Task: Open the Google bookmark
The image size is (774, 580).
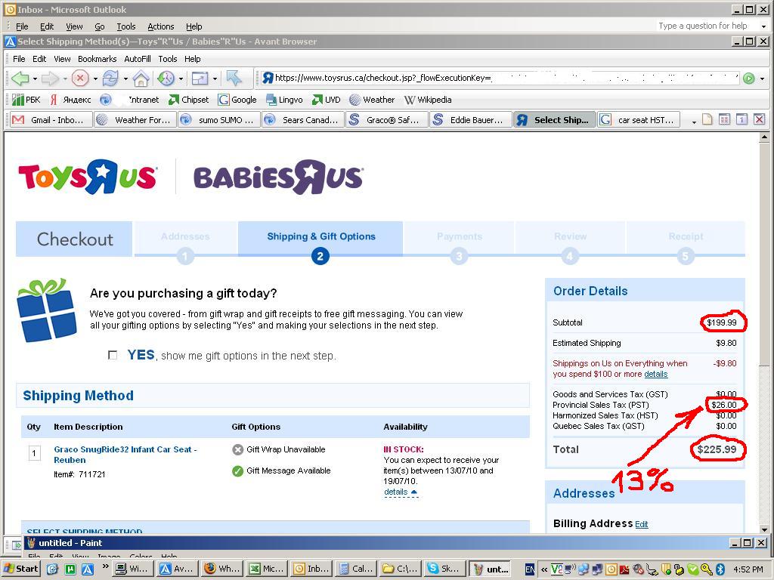Action: click(x=237, y=100)
